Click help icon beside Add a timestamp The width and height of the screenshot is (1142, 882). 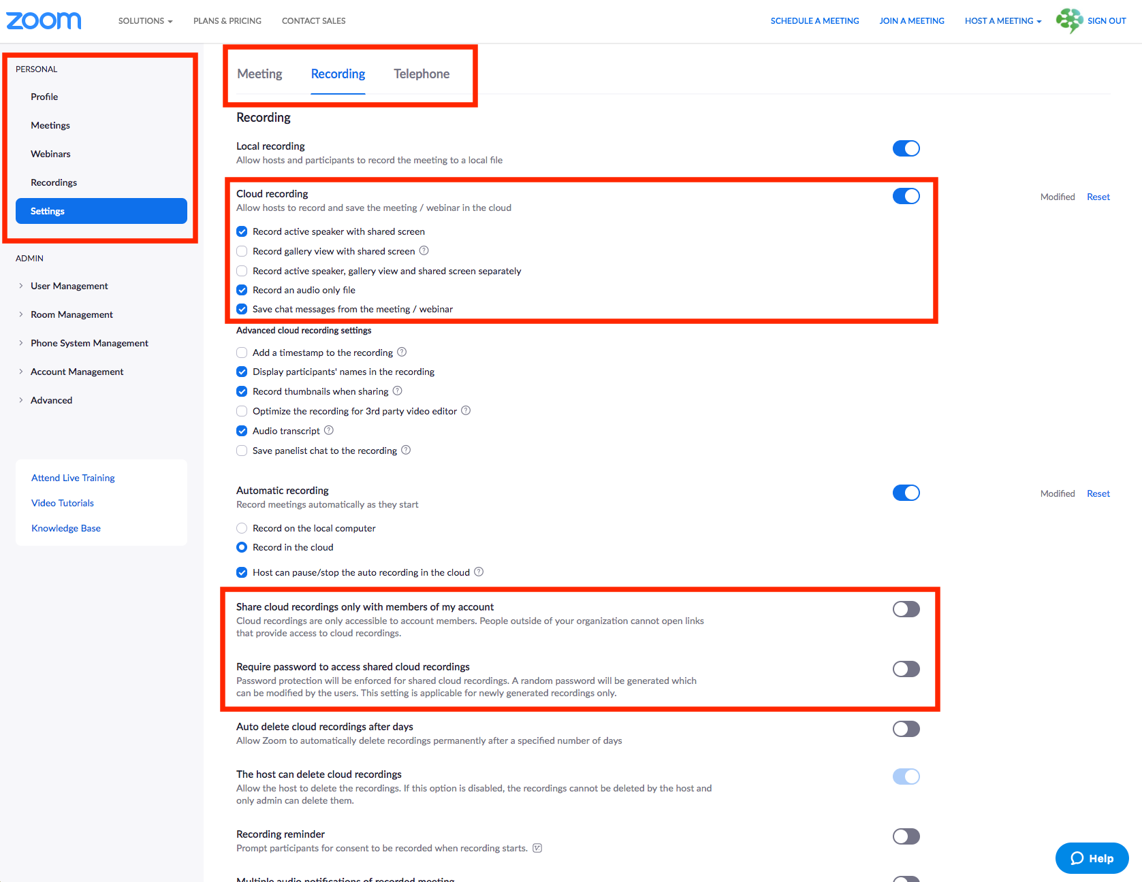(x=402, y=352)
